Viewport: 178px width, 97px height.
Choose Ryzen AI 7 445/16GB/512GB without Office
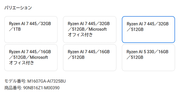pos(90,58)
